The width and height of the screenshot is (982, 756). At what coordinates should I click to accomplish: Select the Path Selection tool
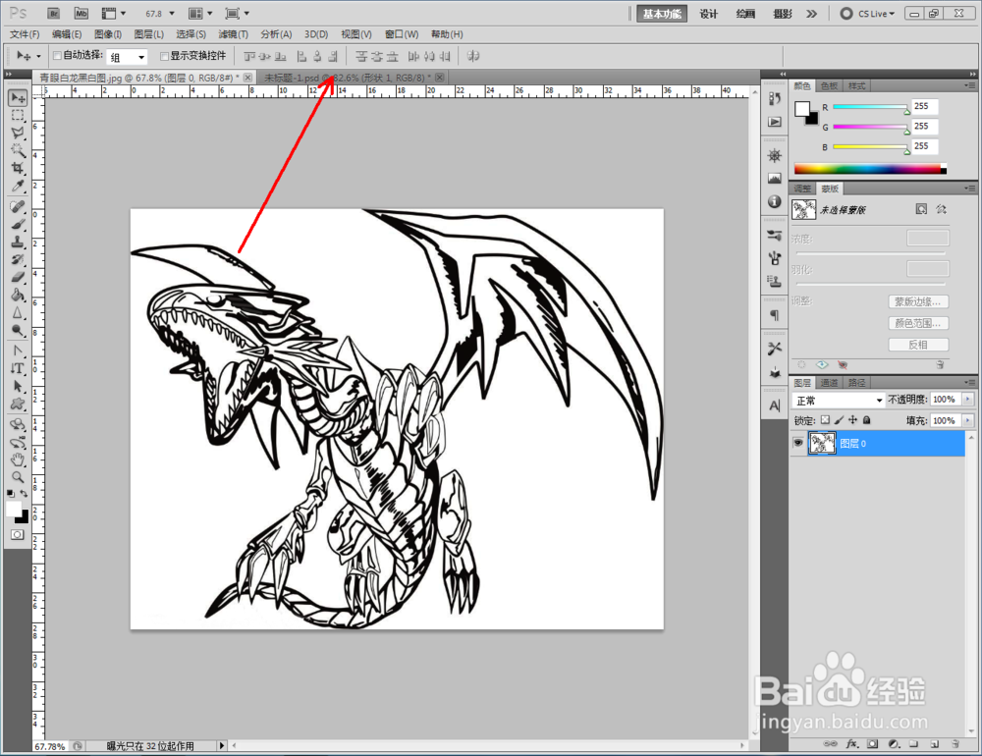click(18, 386)
